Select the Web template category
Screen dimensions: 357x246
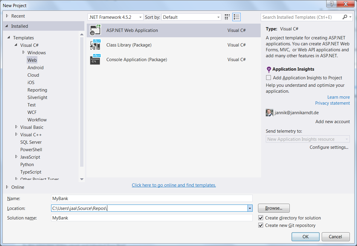coord(32,60)
